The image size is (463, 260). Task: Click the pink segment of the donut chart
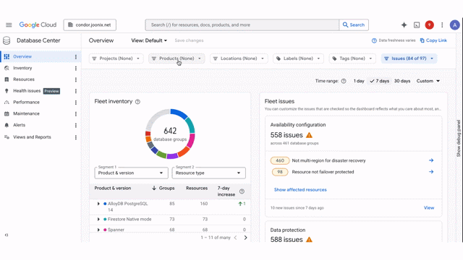tap(191, 140)
